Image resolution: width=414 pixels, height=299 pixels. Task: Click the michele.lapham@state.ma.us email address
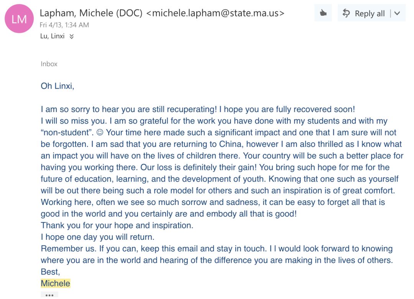[x=215, y=13]
